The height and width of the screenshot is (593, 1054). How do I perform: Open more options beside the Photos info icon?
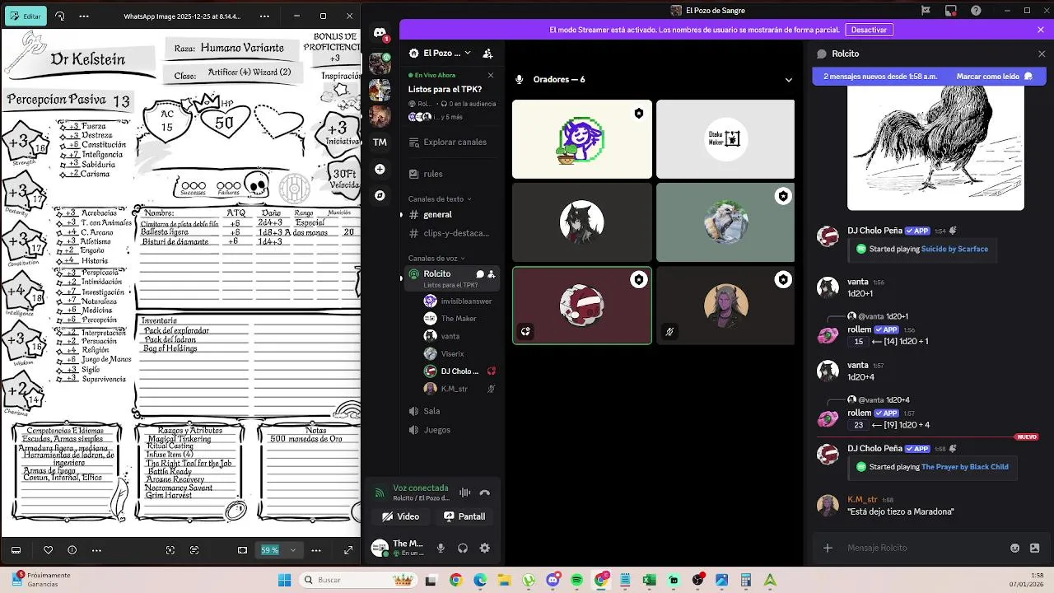point(96,549)
